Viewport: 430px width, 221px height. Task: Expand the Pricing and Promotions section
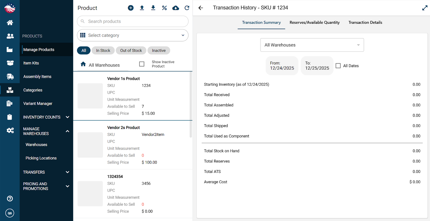46,186
